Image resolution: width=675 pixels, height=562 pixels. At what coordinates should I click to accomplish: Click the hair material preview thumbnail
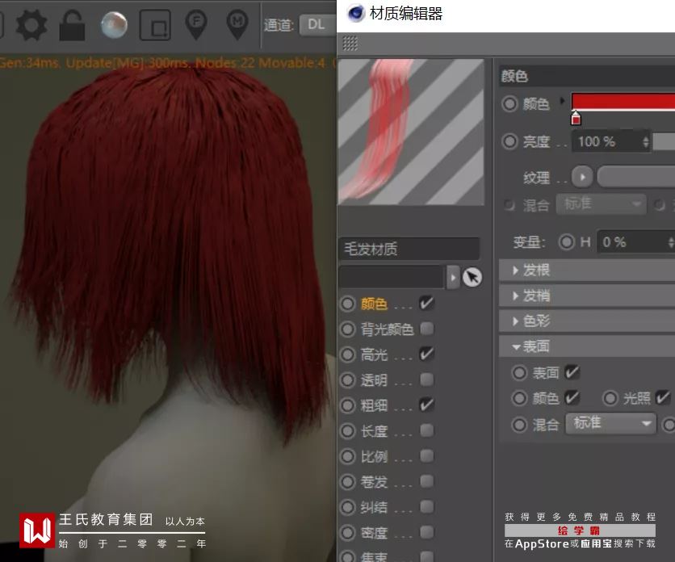[x=411, y=132]
